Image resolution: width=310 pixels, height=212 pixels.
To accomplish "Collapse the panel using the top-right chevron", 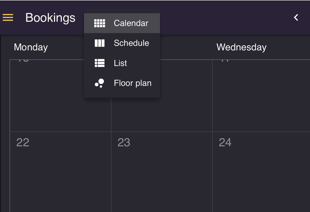I will click(x=296, y=17).
